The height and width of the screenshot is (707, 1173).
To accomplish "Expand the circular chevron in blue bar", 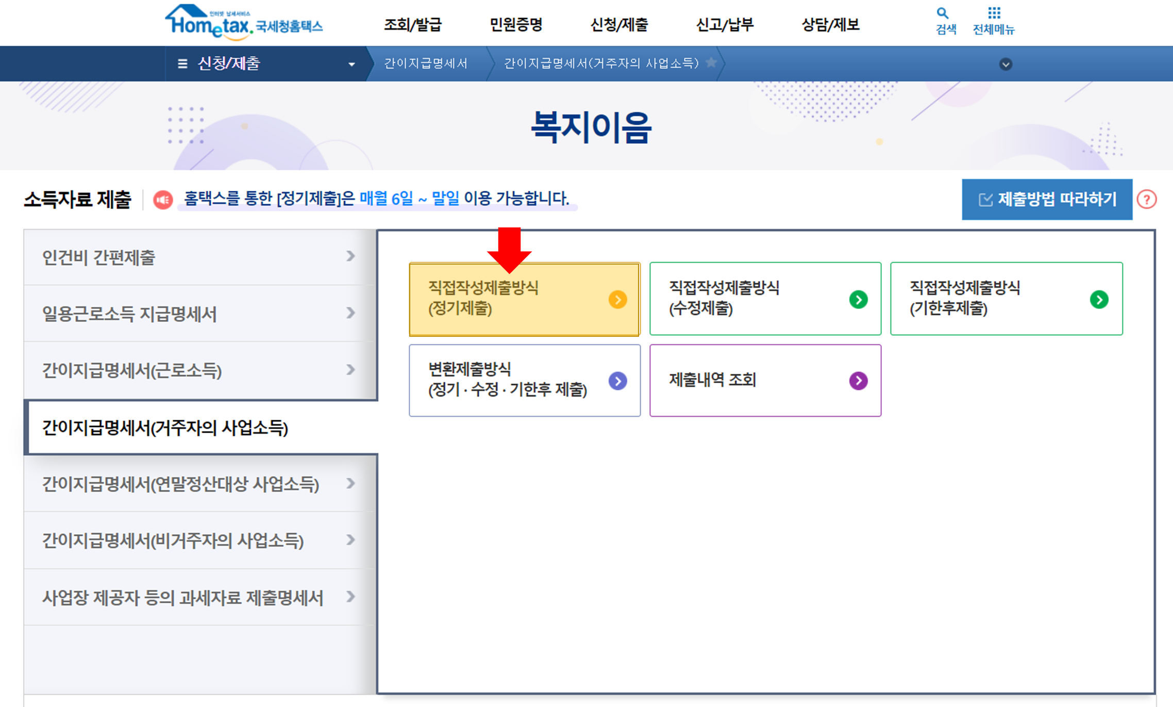I will point(1005,64).
